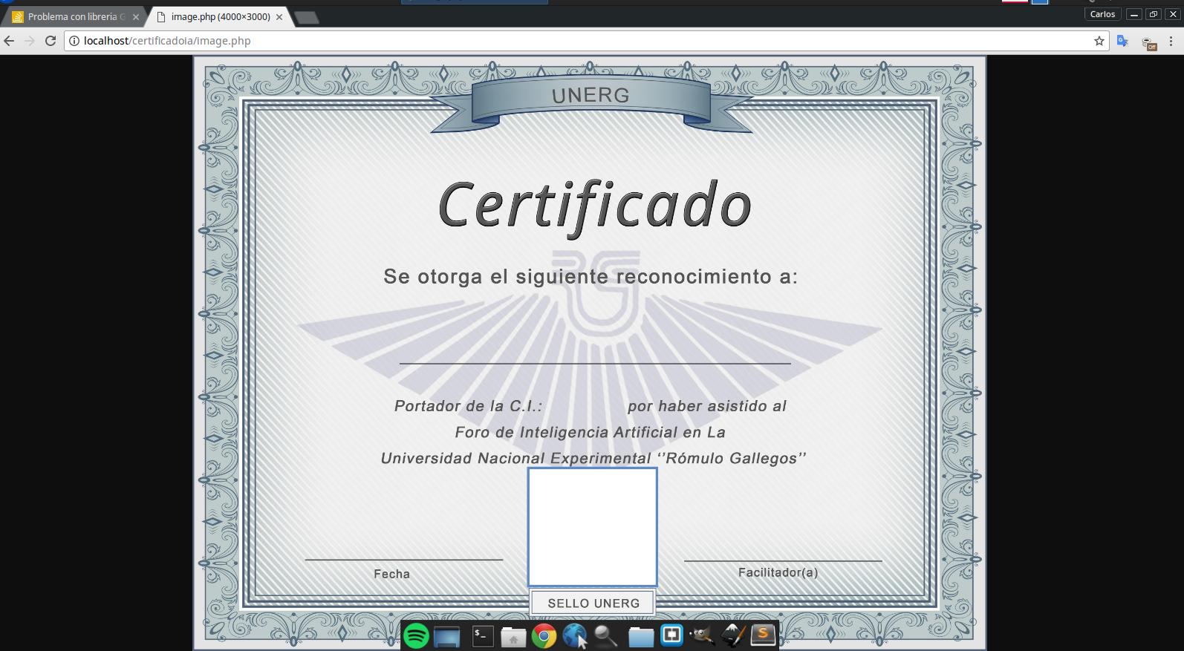The width and height of the screenshot is (1184, 651).
Task: Launch Inkscape from the dock
Action: [x=732, y=635]
